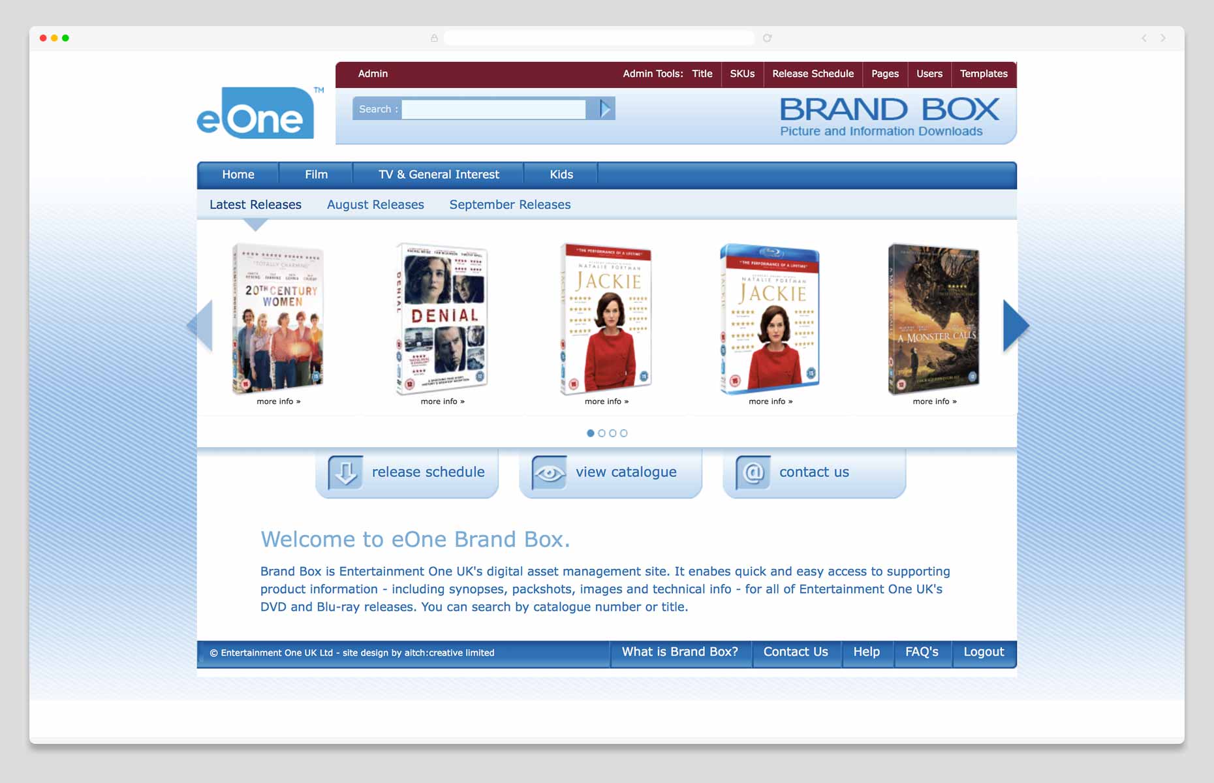
Task: Open Users admin tool
Action: [x=929, y=74]
